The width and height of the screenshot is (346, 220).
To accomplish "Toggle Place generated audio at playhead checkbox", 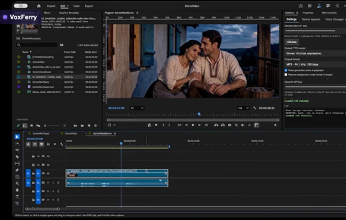I will [286, 70].
